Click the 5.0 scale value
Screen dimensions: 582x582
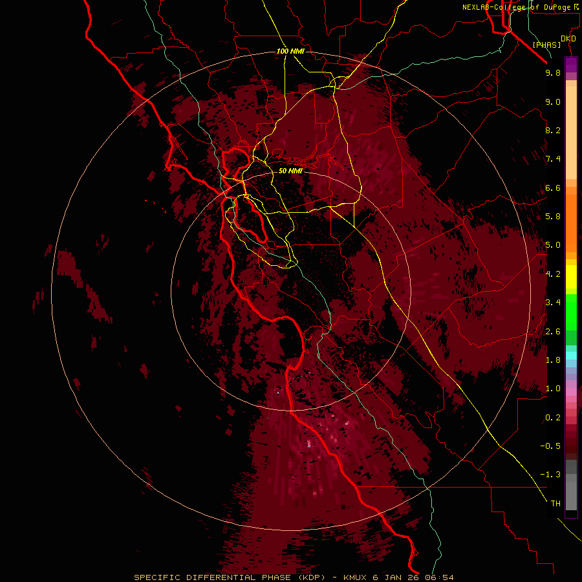[x=553, y=245]
